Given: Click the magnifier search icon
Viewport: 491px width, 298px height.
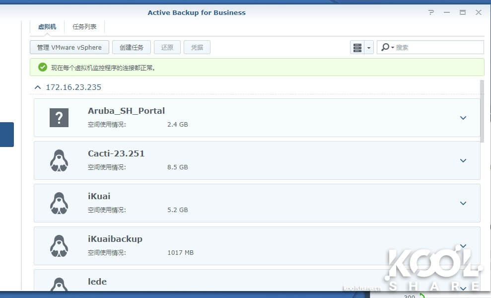Looking at the screenshot, I should click(385, 47).
